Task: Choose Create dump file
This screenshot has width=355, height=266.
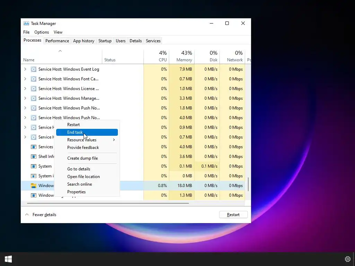Action: coord(87,158)
